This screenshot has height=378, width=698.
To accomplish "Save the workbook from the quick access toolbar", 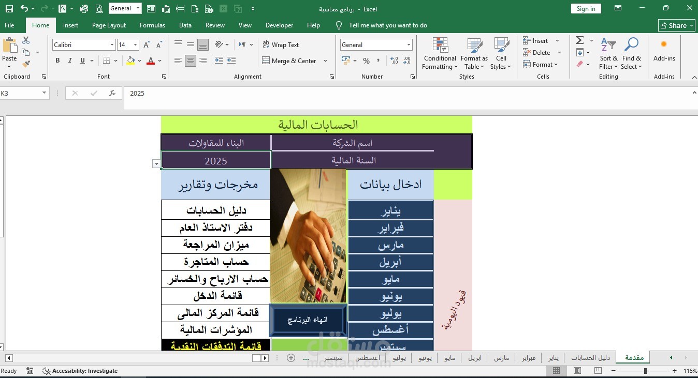I will (9, 9).
